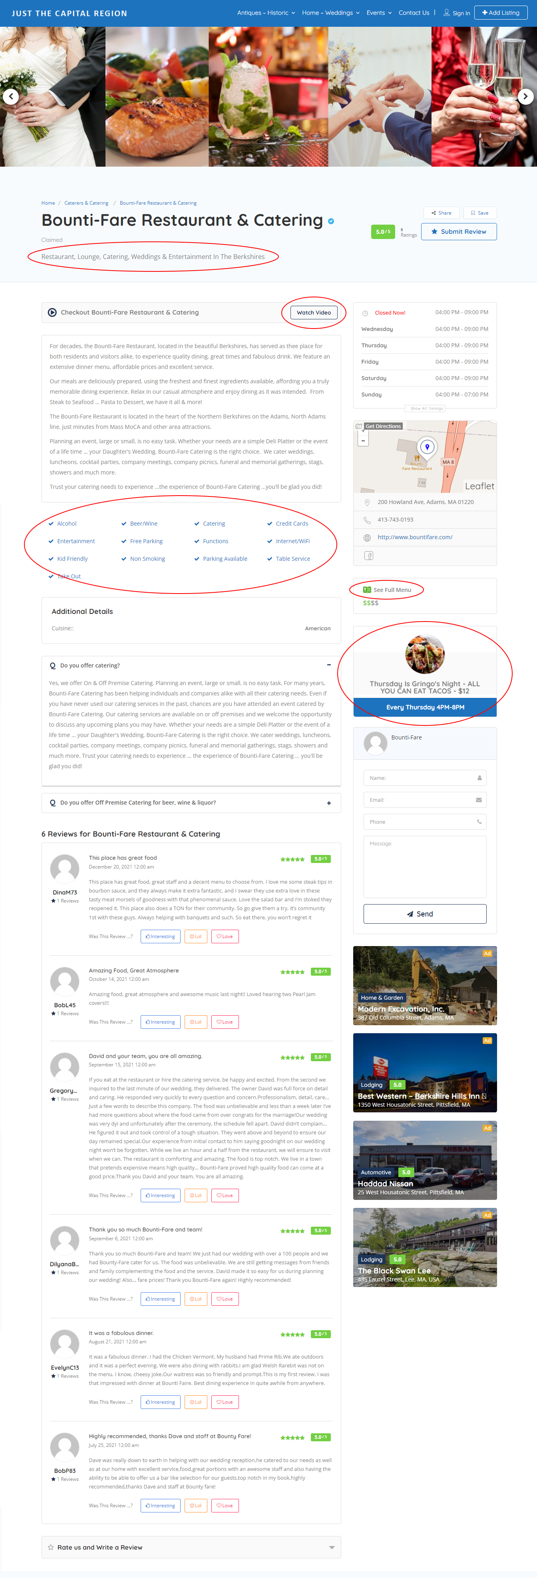Screen dimensions: 537x1578
Task: Mark DinaM73's review as Interesting
Action: (161, 936)
